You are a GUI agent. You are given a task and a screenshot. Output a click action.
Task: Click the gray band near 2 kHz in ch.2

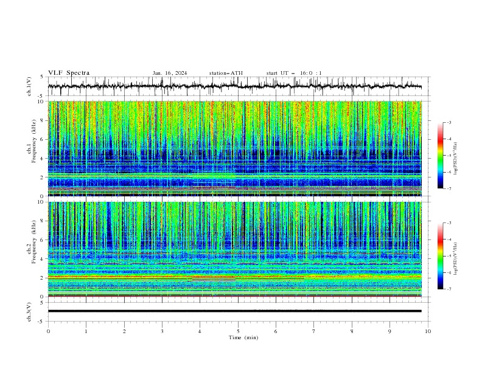click(214, 280)
